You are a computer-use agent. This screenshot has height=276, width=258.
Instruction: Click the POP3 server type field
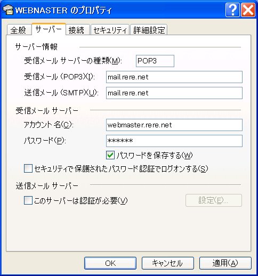[155, 61]
